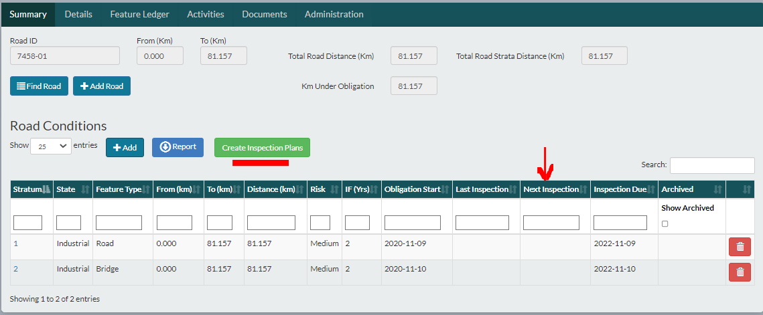
Task: Sort by Next Inspection column arrows
Action: 583,189
